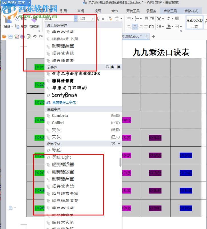
Task: Save the document with floppy disk icon
Action: pyautogui.click(x=11, y=37)
